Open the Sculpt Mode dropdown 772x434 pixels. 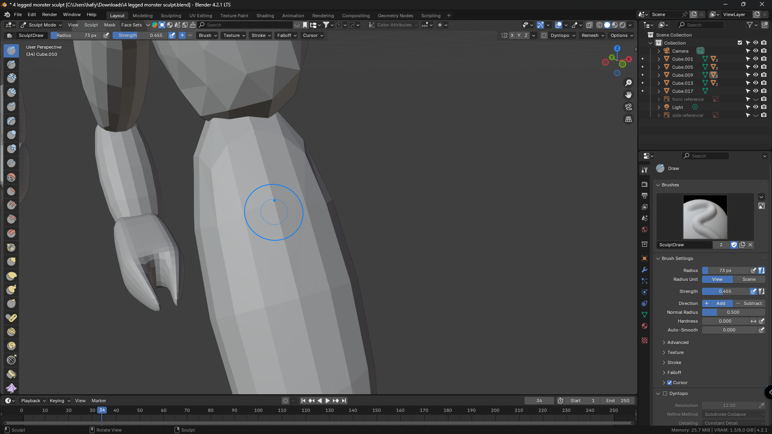tap(41, 25)
